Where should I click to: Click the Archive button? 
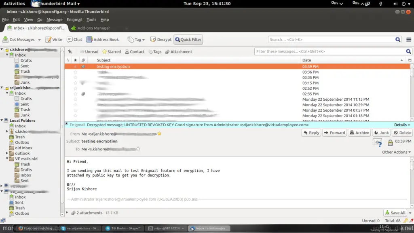point(359,133)
